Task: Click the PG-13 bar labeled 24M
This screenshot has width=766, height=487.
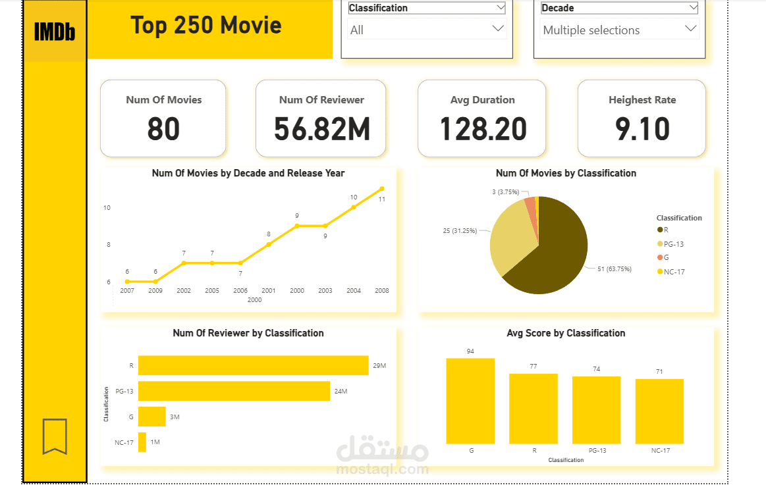Action: click(234, 391)
